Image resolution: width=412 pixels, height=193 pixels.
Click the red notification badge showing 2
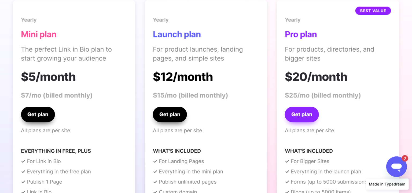[x=404, y=159]
